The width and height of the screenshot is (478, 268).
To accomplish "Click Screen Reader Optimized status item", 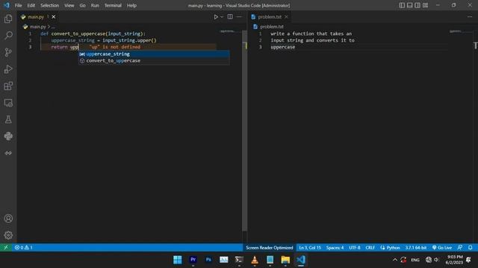I will click(270, 248).
